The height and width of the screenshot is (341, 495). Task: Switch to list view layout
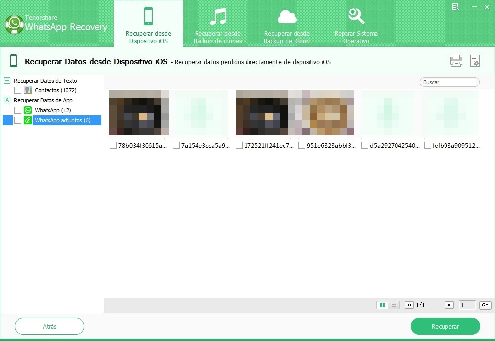pos(394,305)
